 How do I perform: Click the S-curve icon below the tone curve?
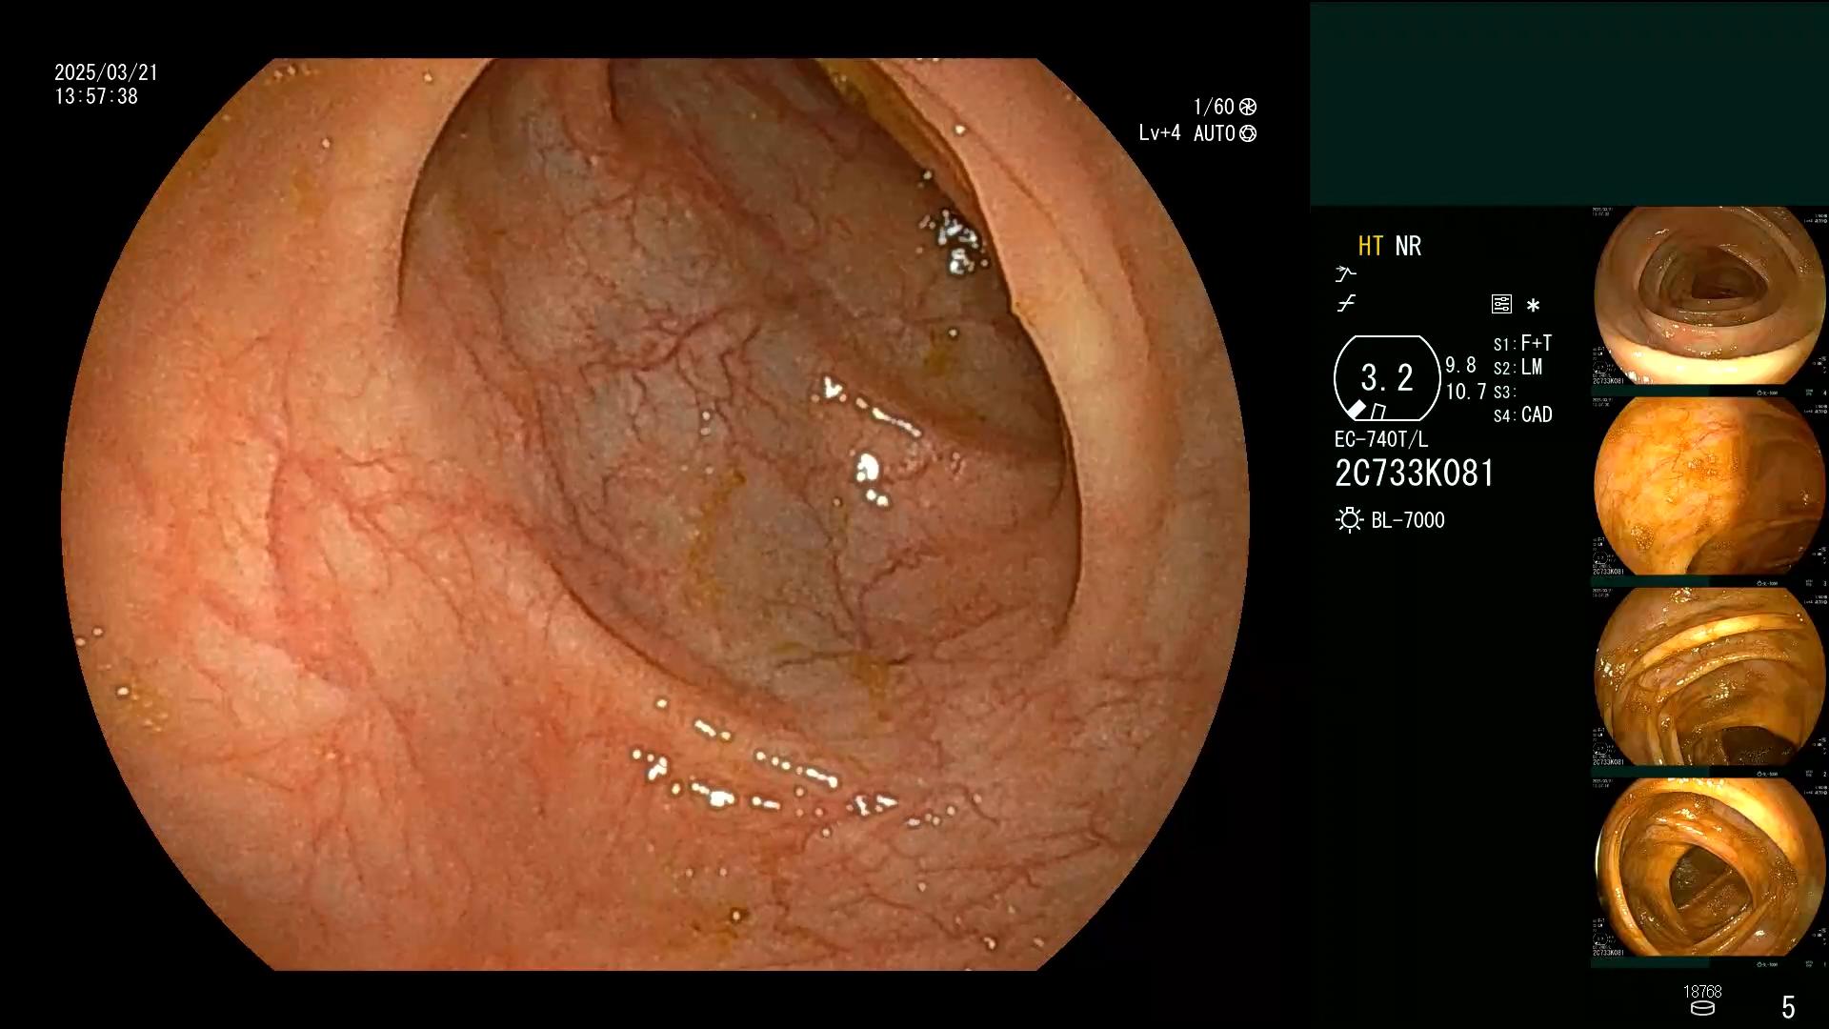point(1346,304)
